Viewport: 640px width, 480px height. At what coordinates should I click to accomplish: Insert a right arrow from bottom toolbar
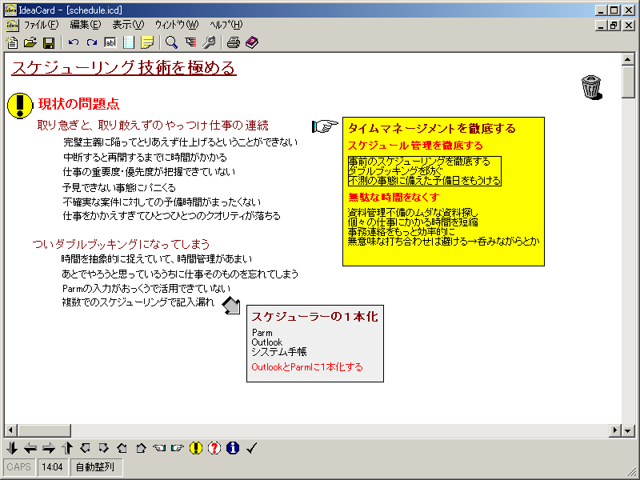(49, 448)
